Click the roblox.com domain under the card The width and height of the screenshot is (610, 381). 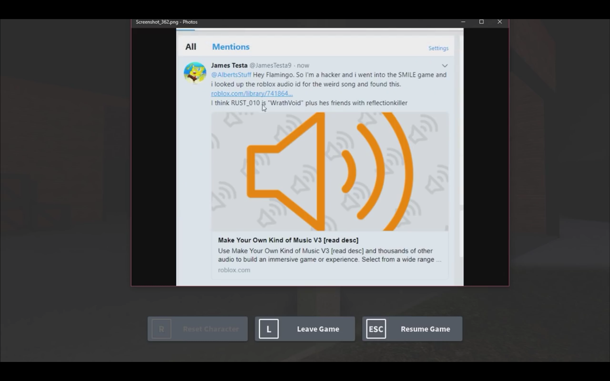pyautogui.click(x=234, y=270)
